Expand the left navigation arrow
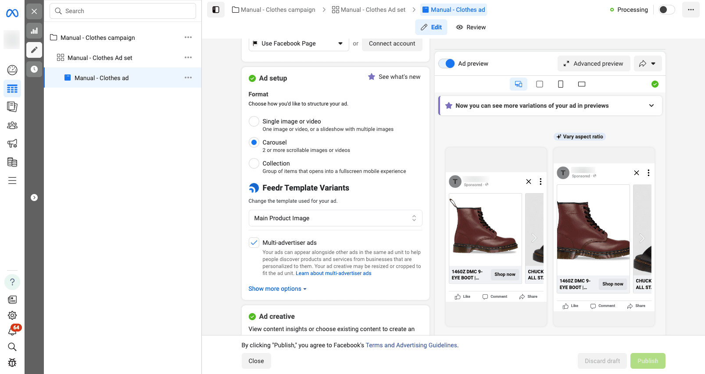Image resolution: width=705 pixels, height=374 pixels. click(x=34, y=198)
